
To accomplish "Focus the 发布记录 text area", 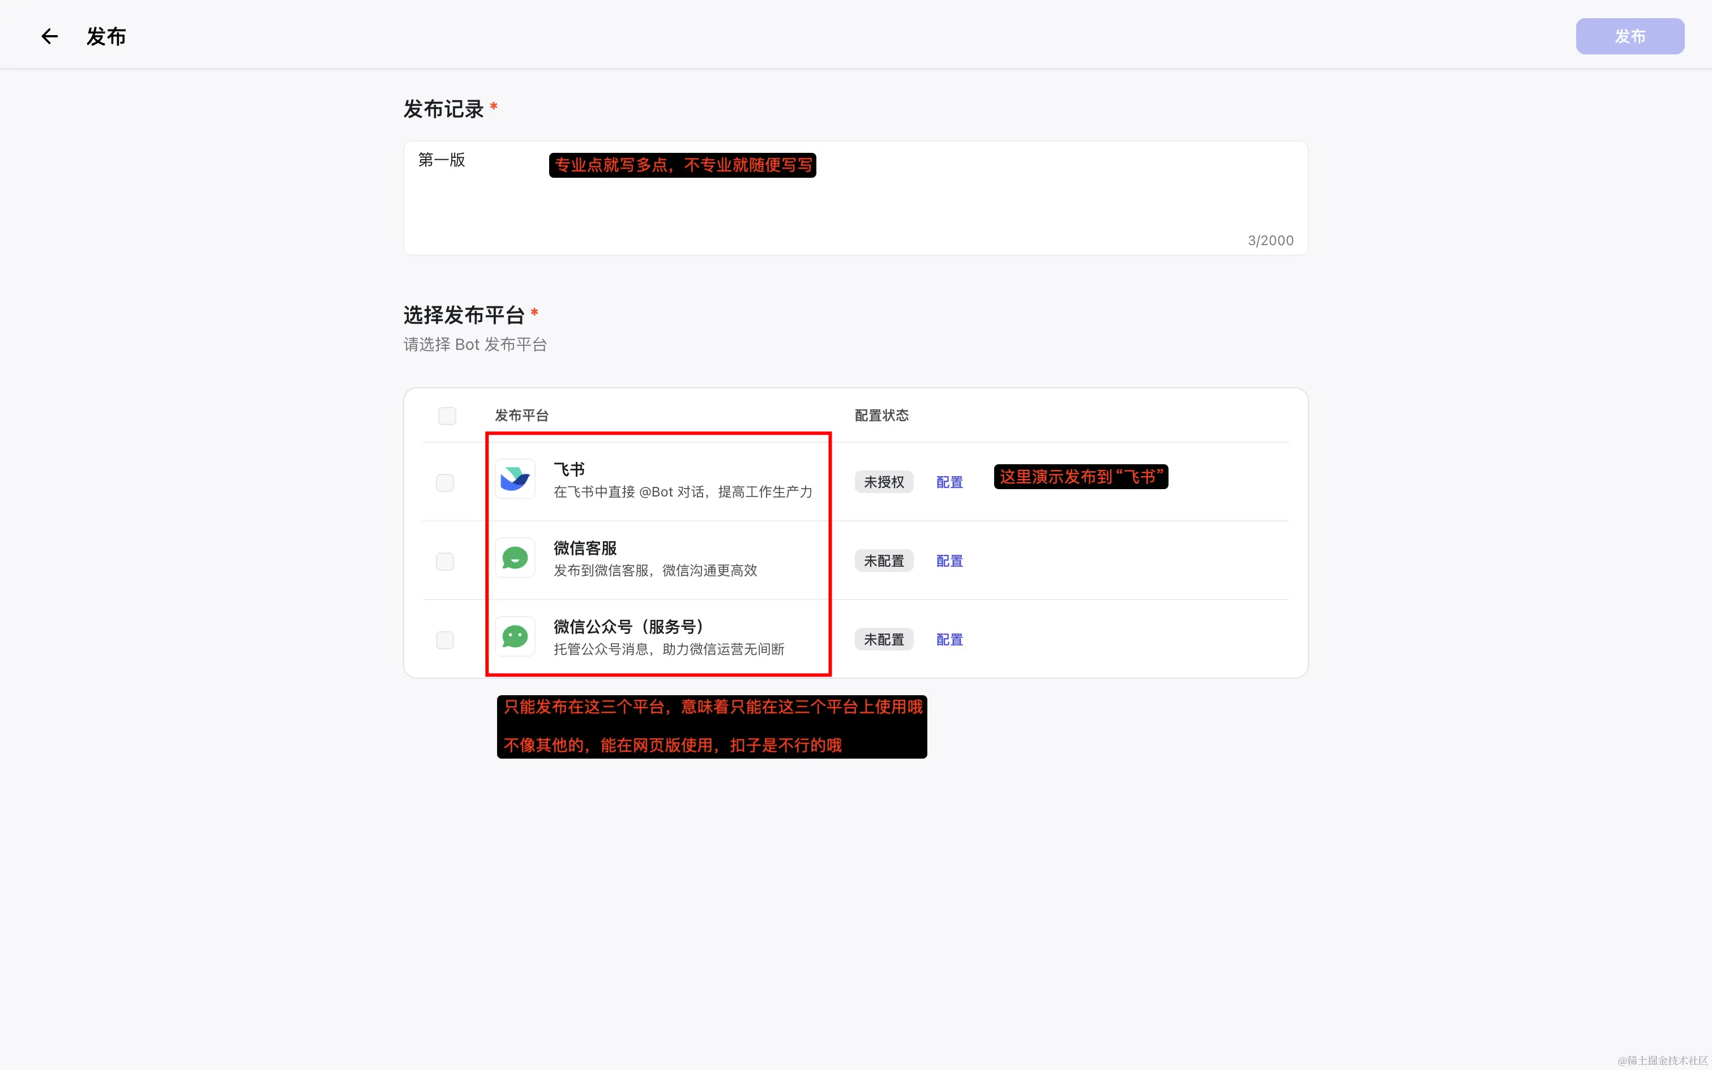I will pyautogui.click(x=855, y=198).
